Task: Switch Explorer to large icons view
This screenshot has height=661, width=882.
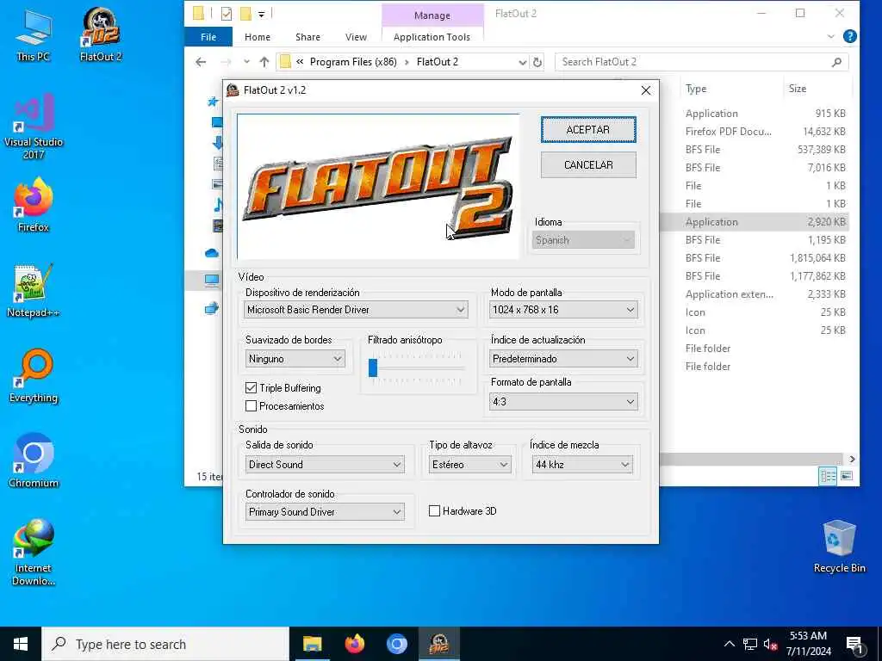Action: [847, 476]
